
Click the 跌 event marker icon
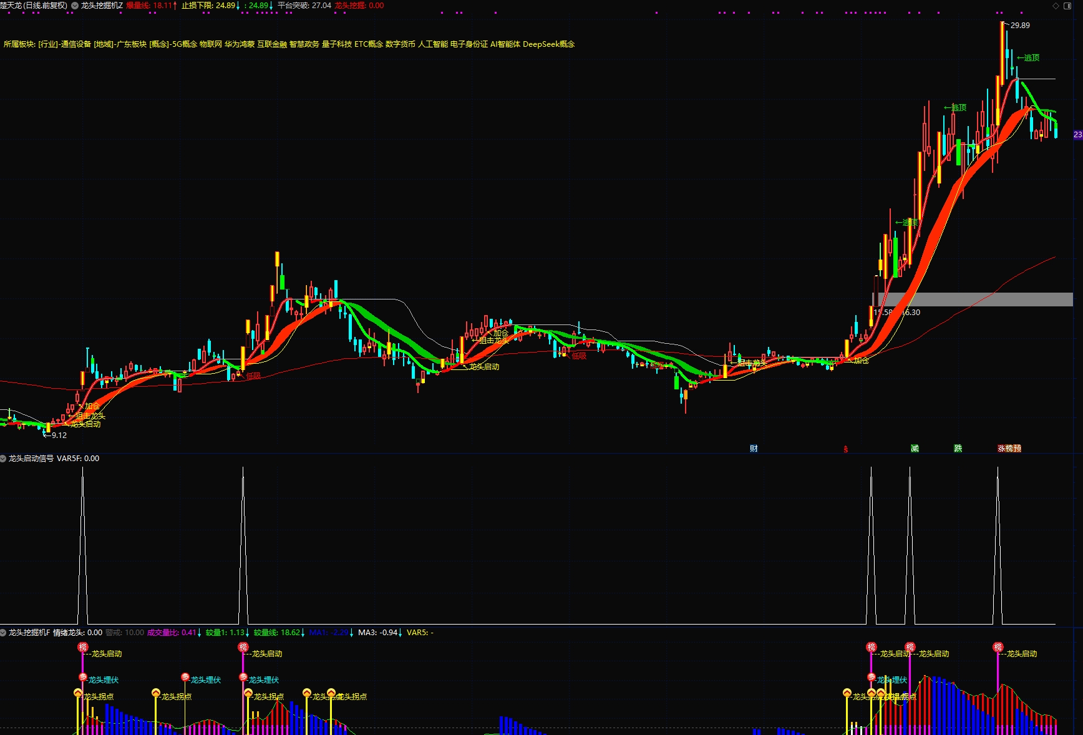point(958,449)
